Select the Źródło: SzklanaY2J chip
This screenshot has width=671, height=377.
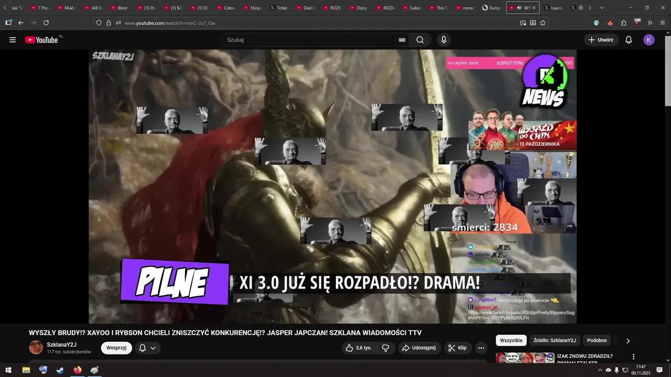(555, 340)
